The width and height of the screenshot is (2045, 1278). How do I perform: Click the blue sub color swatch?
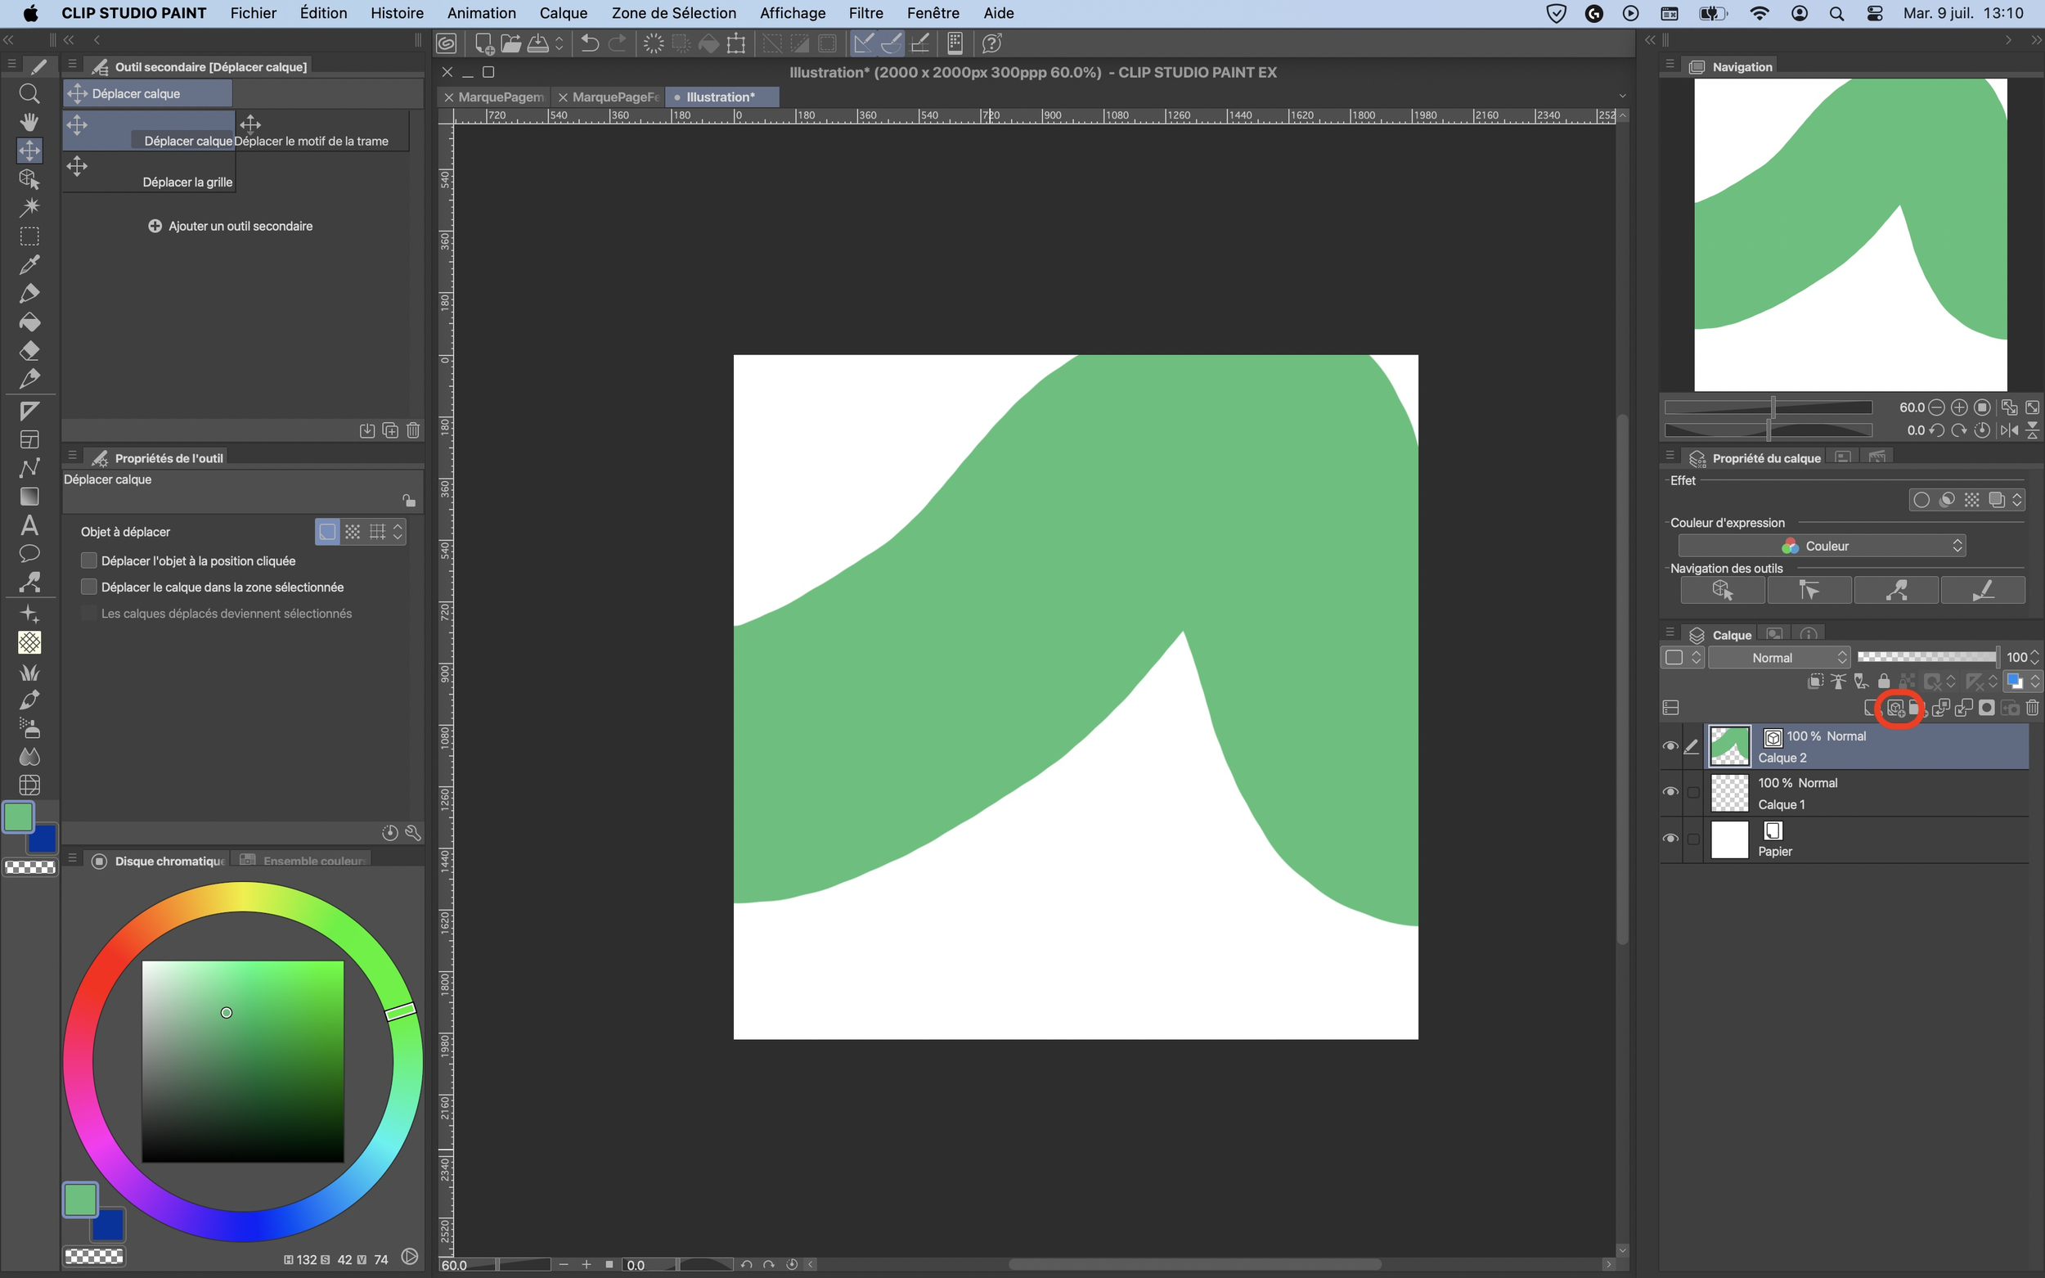click(43, 841)
